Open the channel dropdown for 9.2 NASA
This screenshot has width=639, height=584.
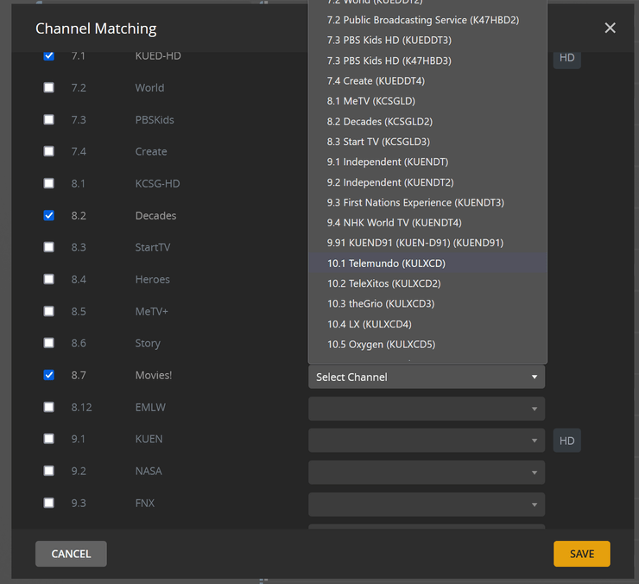point(427,473)
